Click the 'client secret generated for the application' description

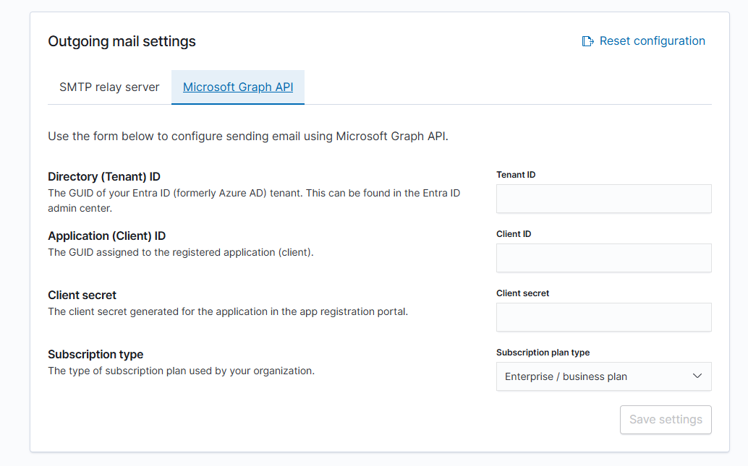pyautogui.click(x=228, y=311)
